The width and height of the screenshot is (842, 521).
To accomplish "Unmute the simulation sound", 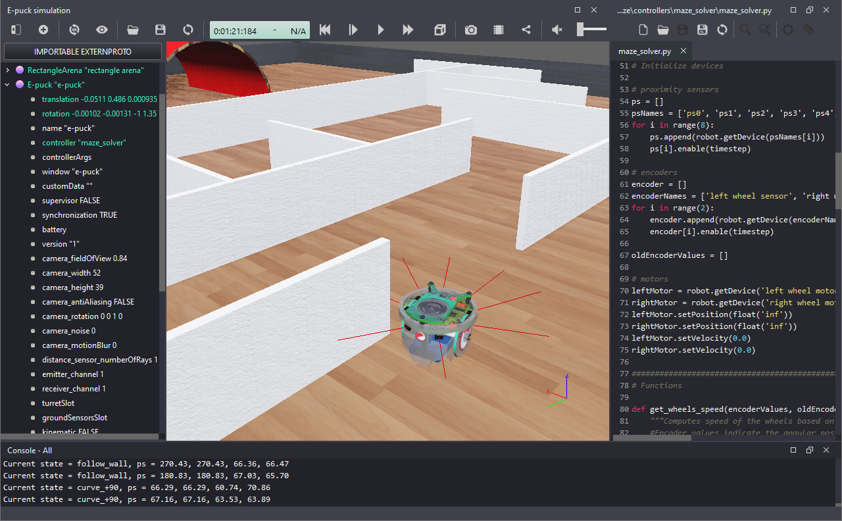I will 557,30.
